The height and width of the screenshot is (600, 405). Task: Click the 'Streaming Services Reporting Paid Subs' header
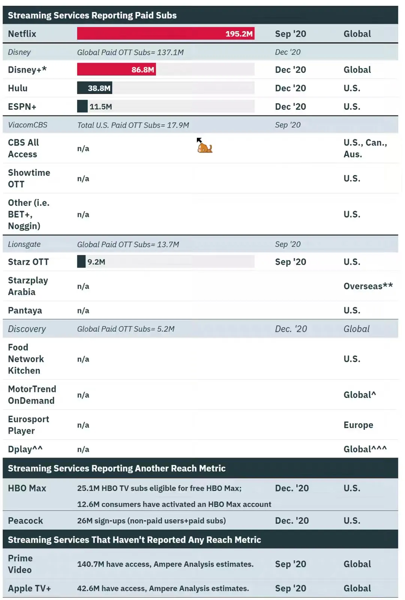[x=92, y=15]
